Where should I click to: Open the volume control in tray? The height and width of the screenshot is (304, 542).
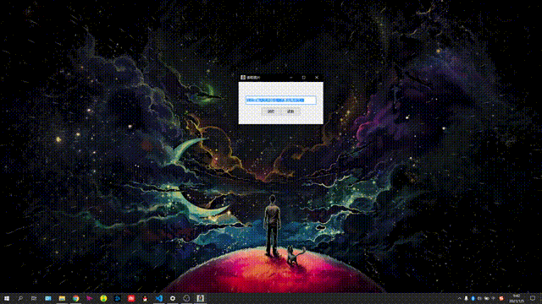(x=479, y=298)
